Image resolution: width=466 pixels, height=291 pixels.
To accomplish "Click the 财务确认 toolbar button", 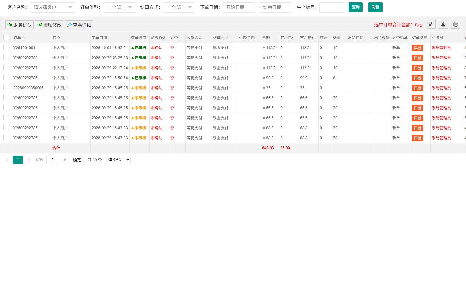I will (19, 25).
